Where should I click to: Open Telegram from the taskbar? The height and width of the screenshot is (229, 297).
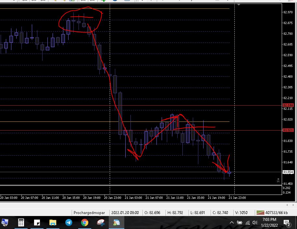(69, 223)
